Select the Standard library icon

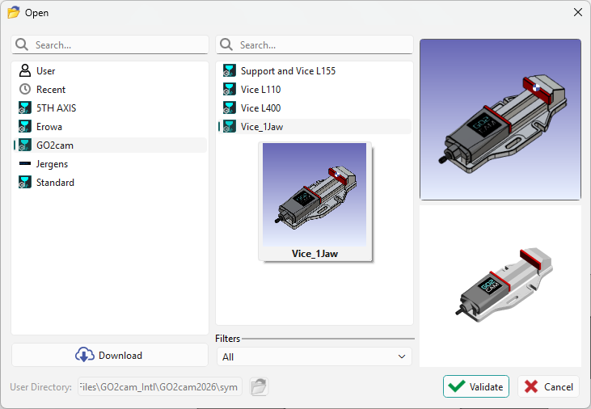click(x=25, y=183)
